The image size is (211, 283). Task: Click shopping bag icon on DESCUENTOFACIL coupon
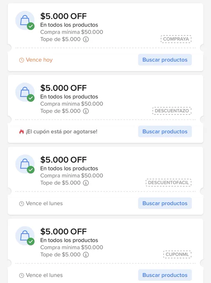click(x=25, y=164)
